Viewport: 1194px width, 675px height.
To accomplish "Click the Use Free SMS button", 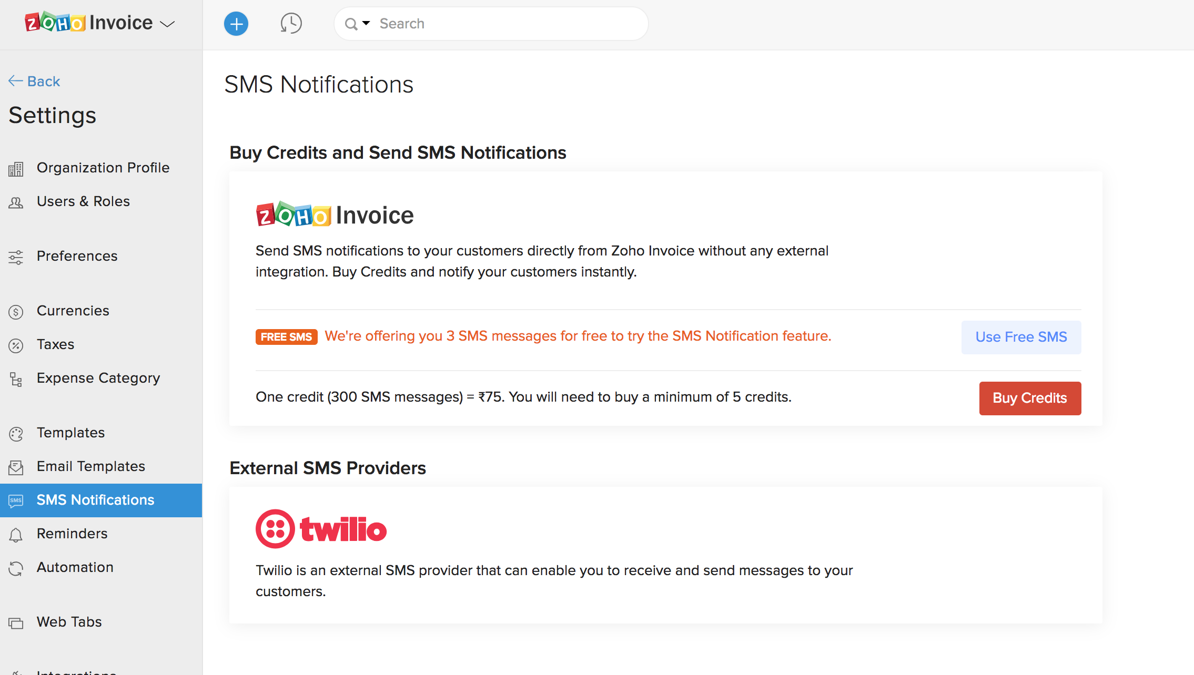I will [x=1020, y=337].
